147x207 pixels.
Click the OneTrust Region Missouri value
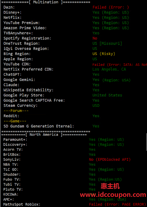point(107,44)
